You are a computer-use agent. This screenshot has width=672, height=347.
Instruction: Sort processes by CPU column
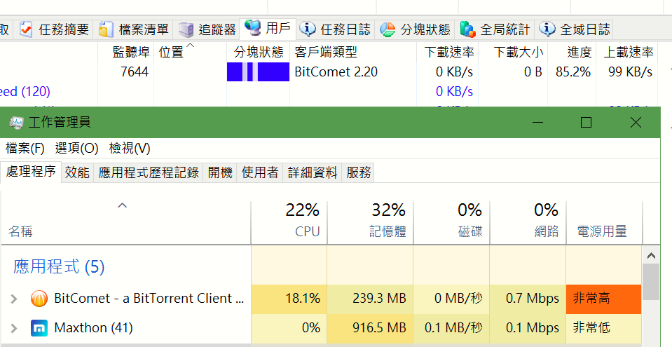(289, 223)
